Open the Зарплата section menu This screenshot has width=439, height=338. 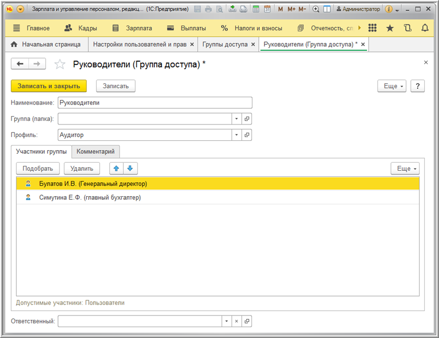point(132,28)
